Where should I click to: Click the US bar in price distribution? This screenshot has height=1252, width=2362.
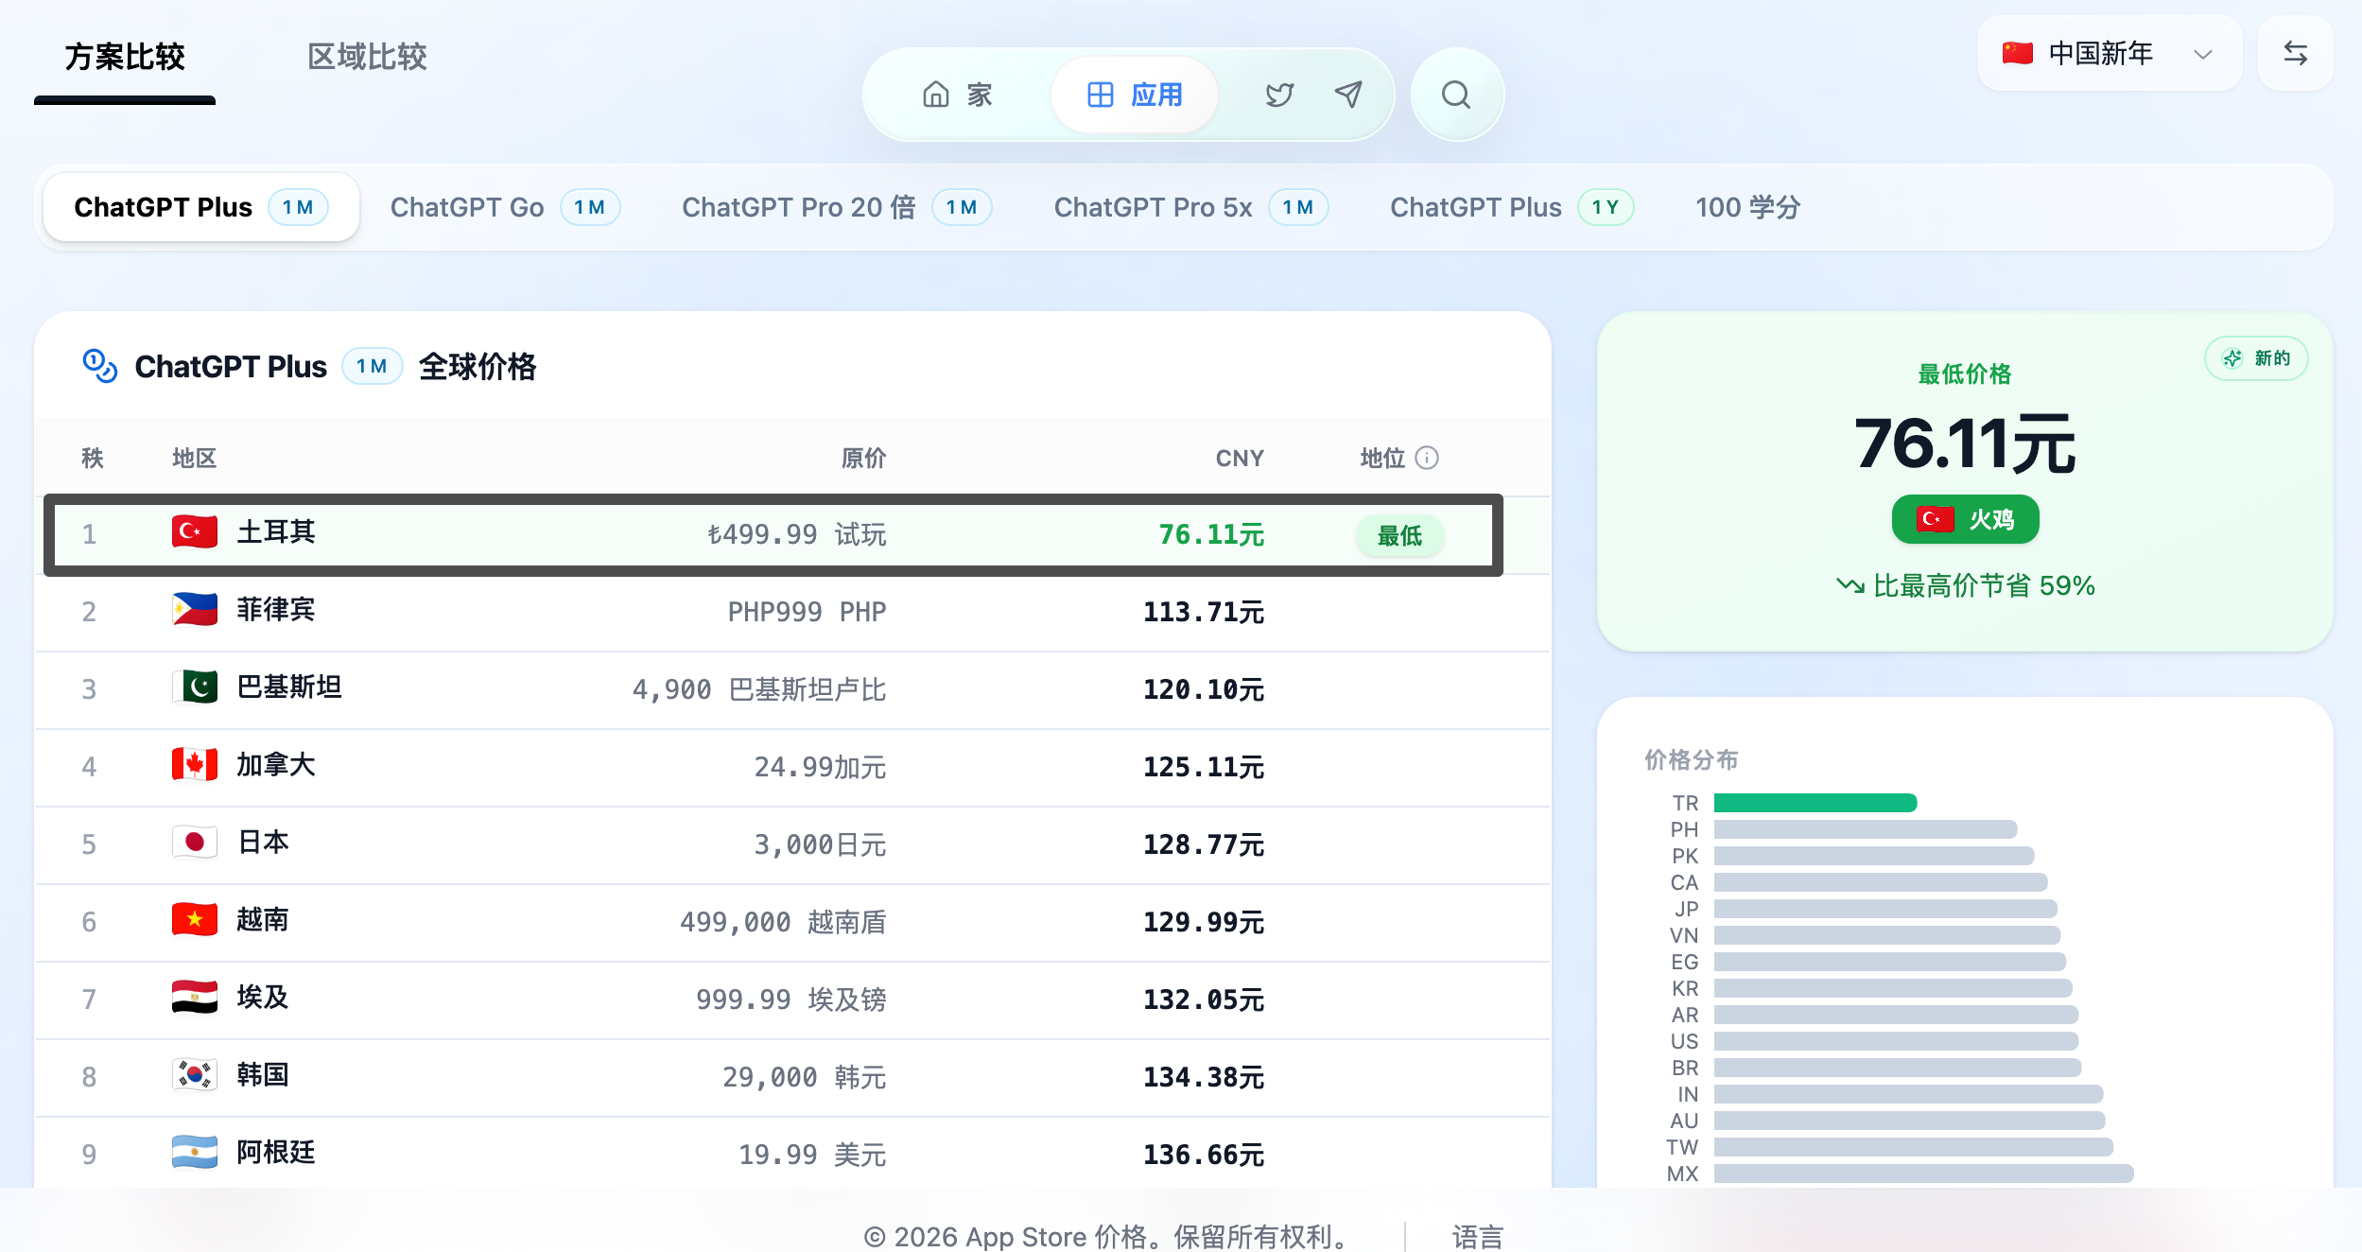click(1896, 1041)
